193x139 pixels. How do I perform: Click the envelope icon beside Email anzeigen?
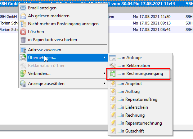coord(23,8)
